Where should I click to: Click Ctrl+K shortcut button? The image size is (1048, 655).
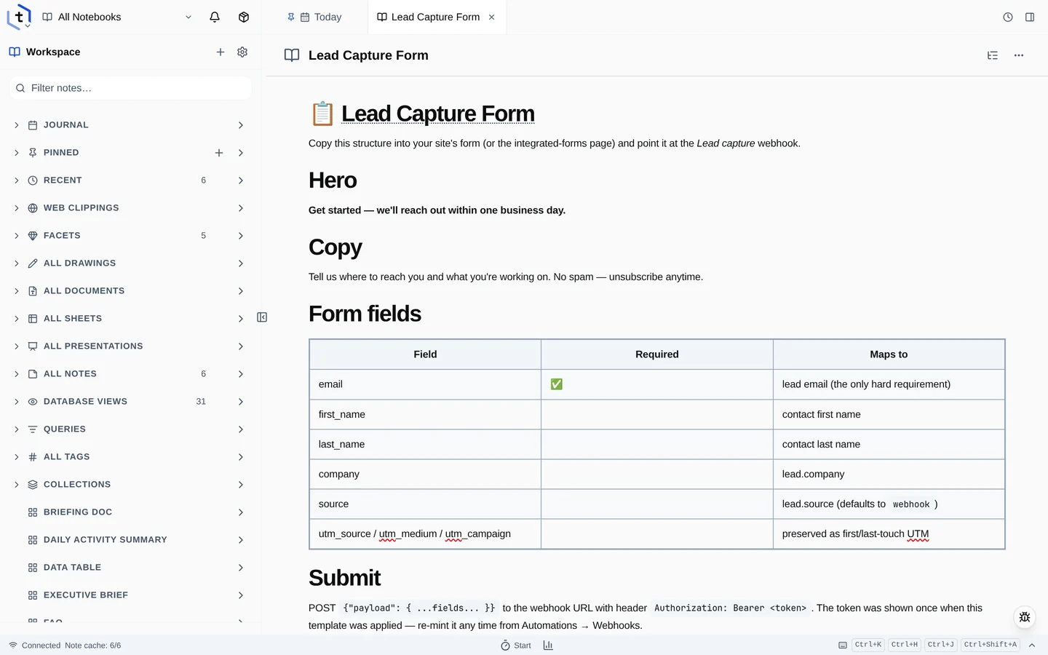click(x=868, y=645)
